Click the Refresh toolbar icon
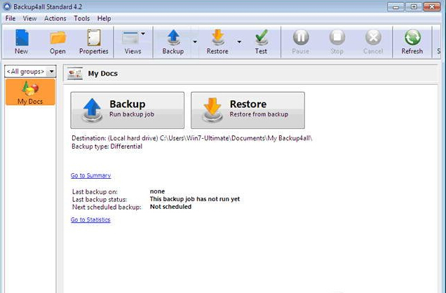The width and height of the screenshot is (446, 293). pos(412,41)
